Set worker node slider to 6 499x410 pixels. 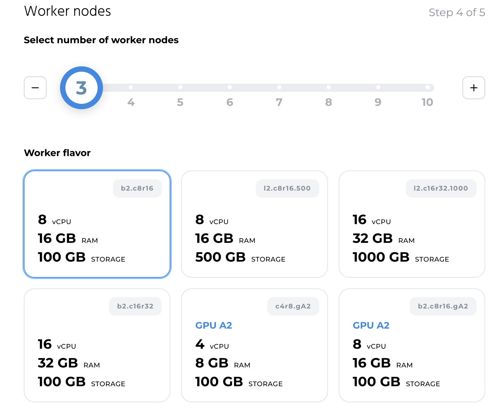click(x=230, y=87)
